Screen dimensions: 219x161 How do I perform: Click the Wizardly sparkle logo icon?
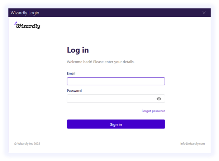click(15, 24)
